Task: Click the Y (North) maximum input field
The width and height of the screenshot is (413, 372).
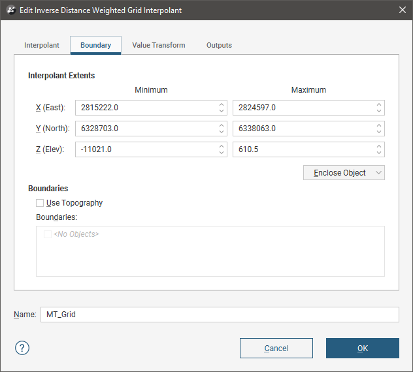Action: coord(302,129)
